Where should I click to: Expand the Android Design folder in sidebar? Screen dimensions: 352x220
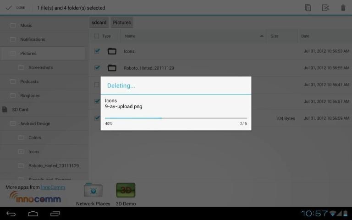click(x=35, y=124)
